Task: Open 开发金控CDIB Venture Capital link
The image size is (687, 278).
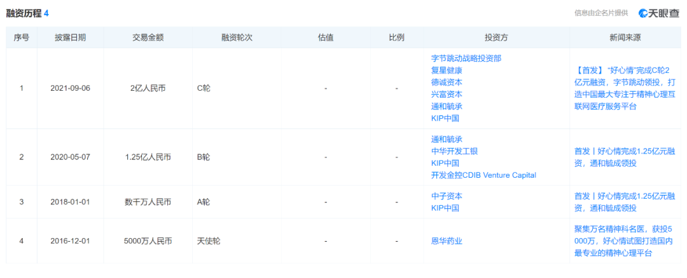Action: click(483, 175)
